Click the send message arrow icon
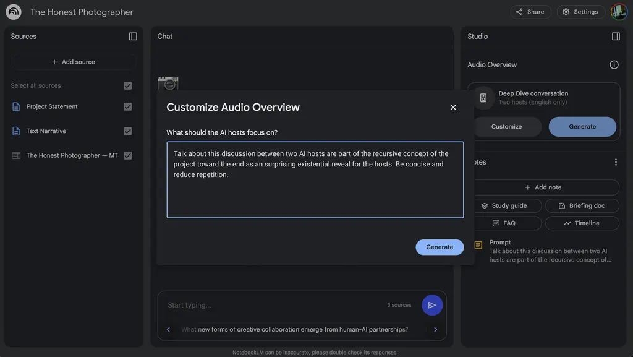This screenshot has height=357, width=633. tap(432, 305)
